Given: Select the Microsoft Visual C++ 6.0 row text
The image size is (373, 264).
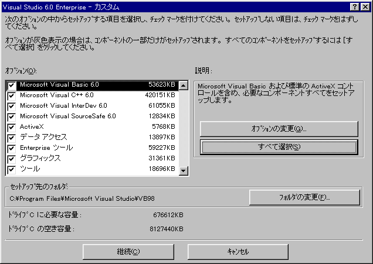Looking at the screenshot, I should pos(57,95).
